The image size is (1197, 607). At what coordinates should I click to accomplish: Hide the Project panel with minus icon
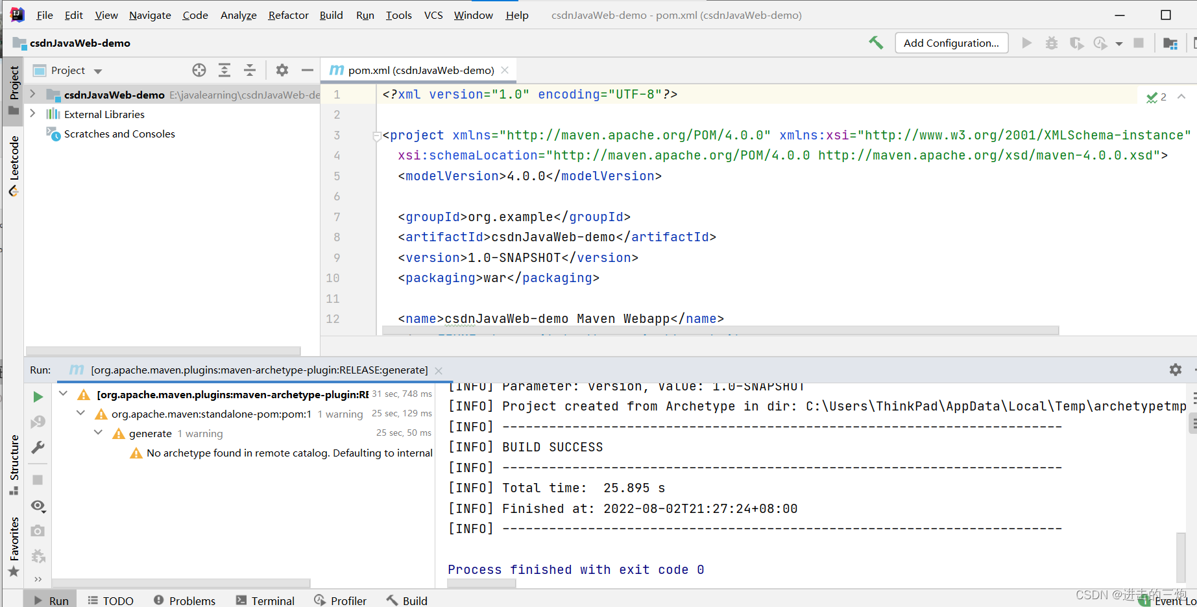tap(308, 70)
